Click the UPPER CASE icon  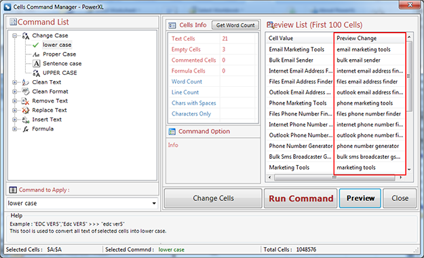click(36, 73)
